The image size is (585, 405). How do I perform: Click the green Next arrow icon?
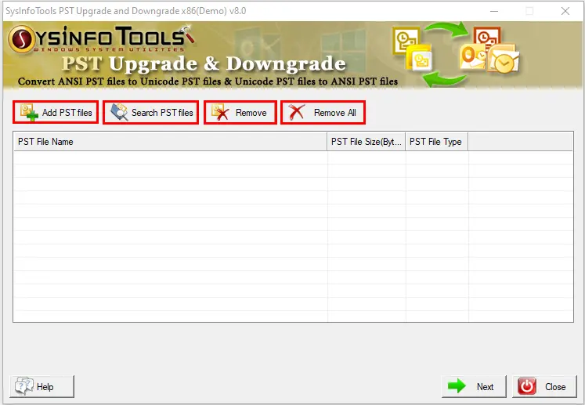coord(457,386)
